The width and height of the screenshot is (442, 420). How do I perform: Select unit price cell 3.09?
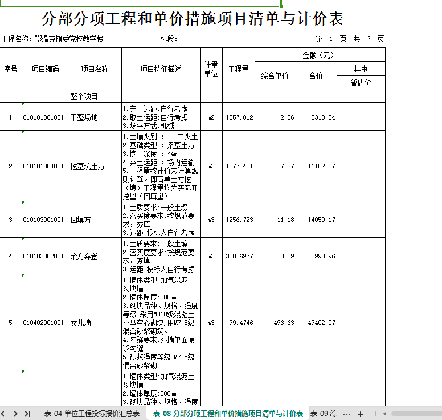[276, 256]
